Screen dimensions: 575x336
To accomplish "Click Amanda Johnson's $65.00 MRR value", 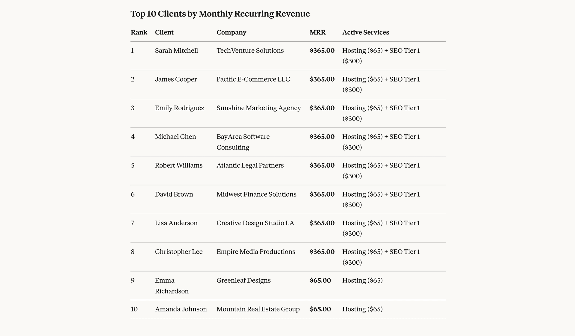I will tap(320, 309).
